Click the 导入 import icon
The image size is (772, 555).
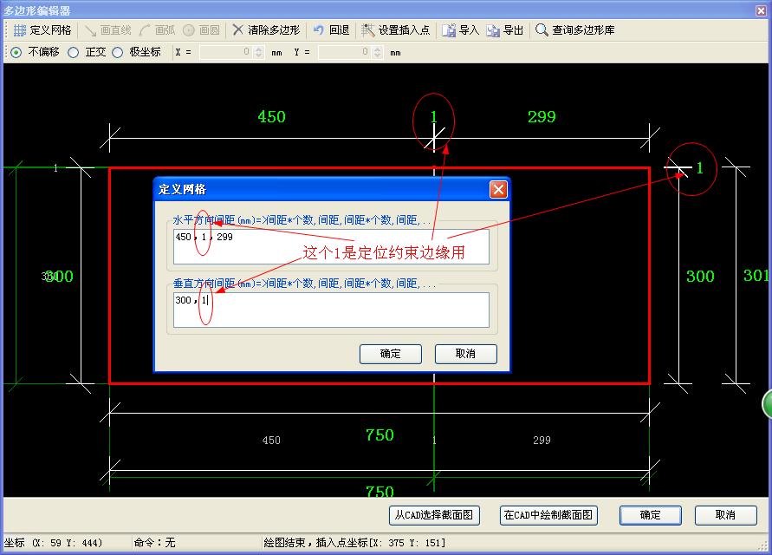coord(449,30)
